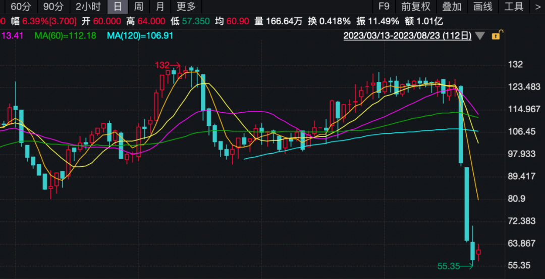This screenshot has width=545, height=279.
Task: Click the 132 high price marker
Action: click(168, 65)
